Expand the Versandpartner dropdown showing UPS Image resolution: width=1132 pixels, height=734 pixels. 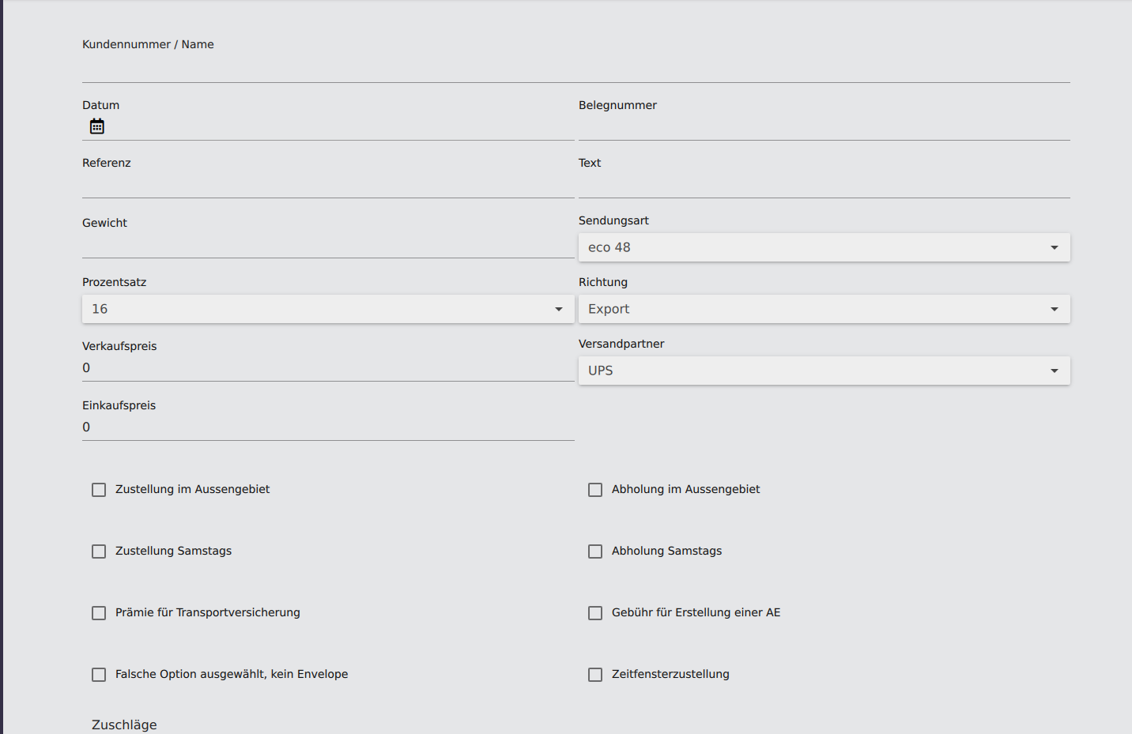click(x=824, y=371)
